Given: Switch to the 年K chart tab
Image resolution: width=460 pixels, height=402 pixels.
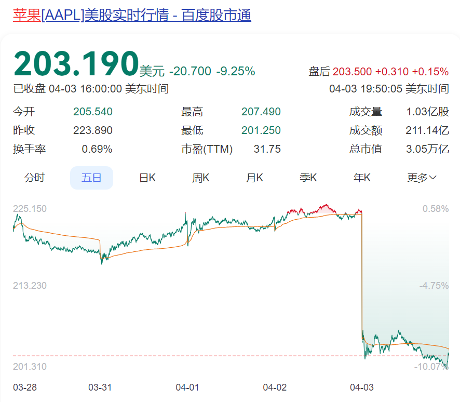Looking at the screenshot, I should pos(362,178).
